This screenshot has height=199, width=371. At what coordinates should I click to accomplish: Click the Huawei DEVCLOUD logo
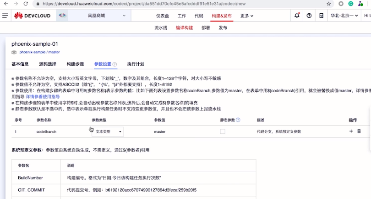32,16
